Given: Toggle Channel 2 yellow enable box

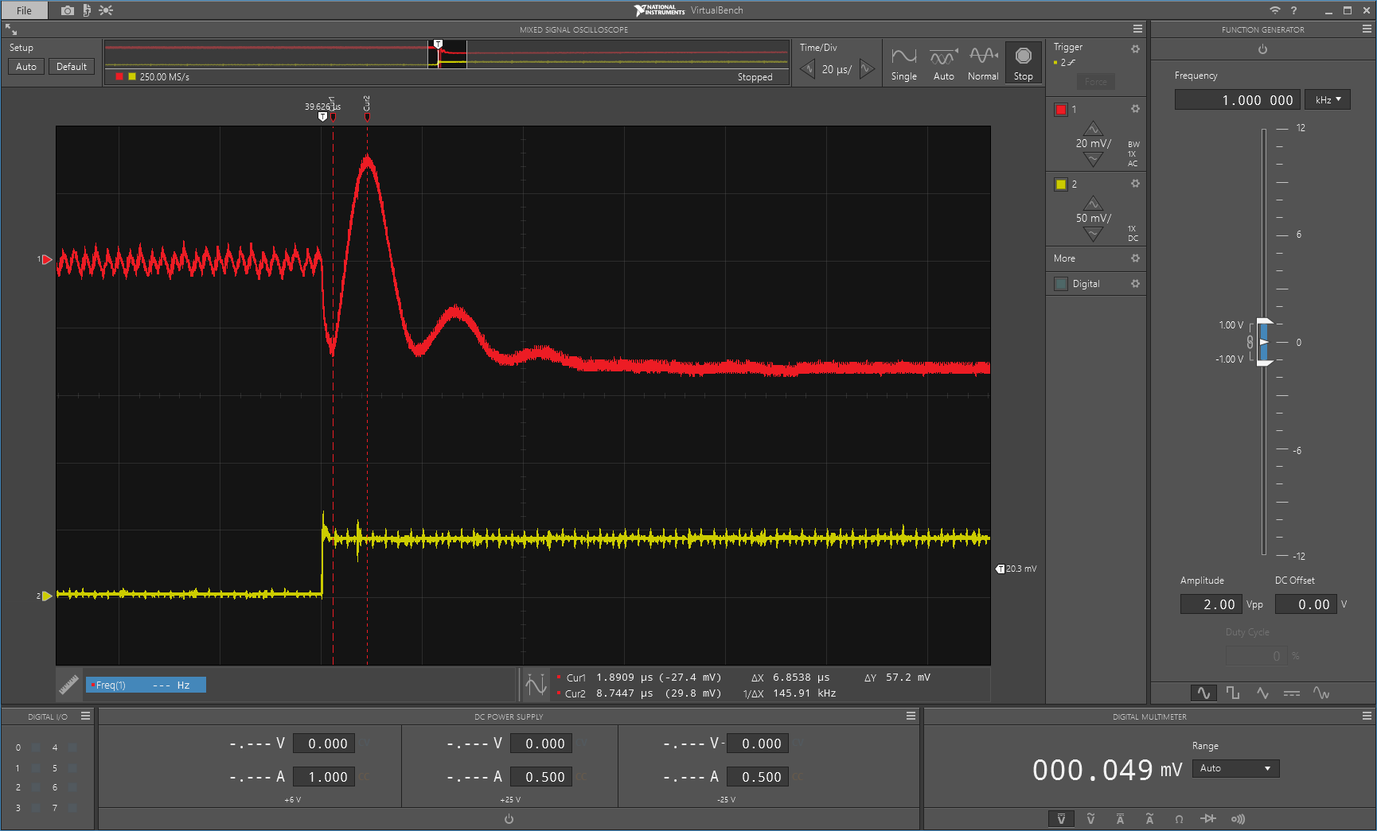Looking at the screenshot, I should [x=1061, y=184].
